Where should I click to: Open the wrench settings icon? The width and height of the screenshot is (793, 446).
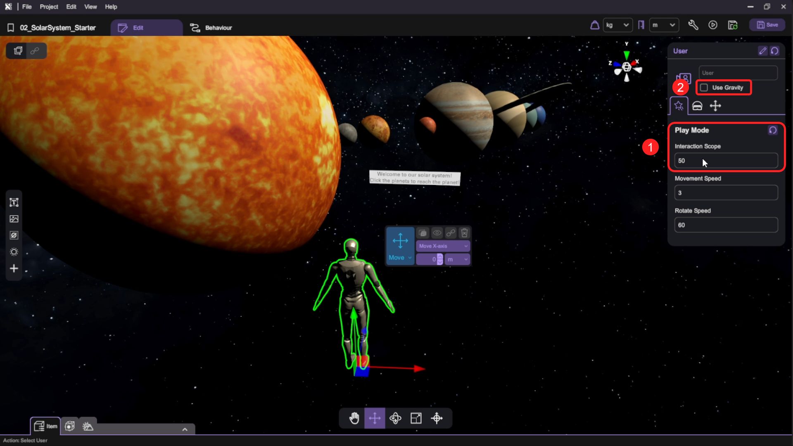(x=693, y=25)
